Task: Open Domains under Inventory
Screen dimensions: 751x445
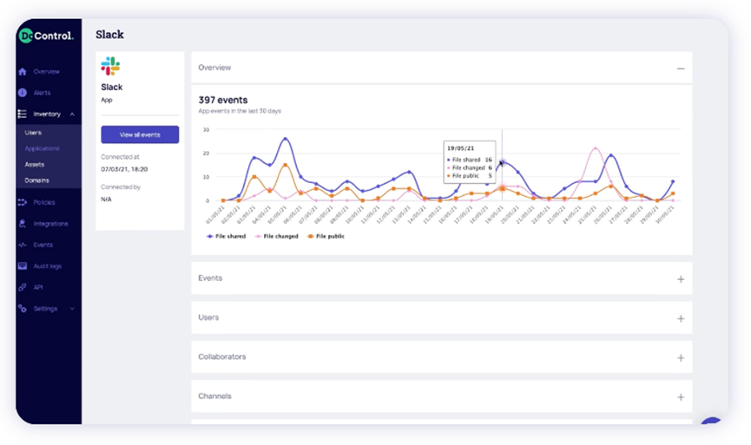Action: (36, 180)
